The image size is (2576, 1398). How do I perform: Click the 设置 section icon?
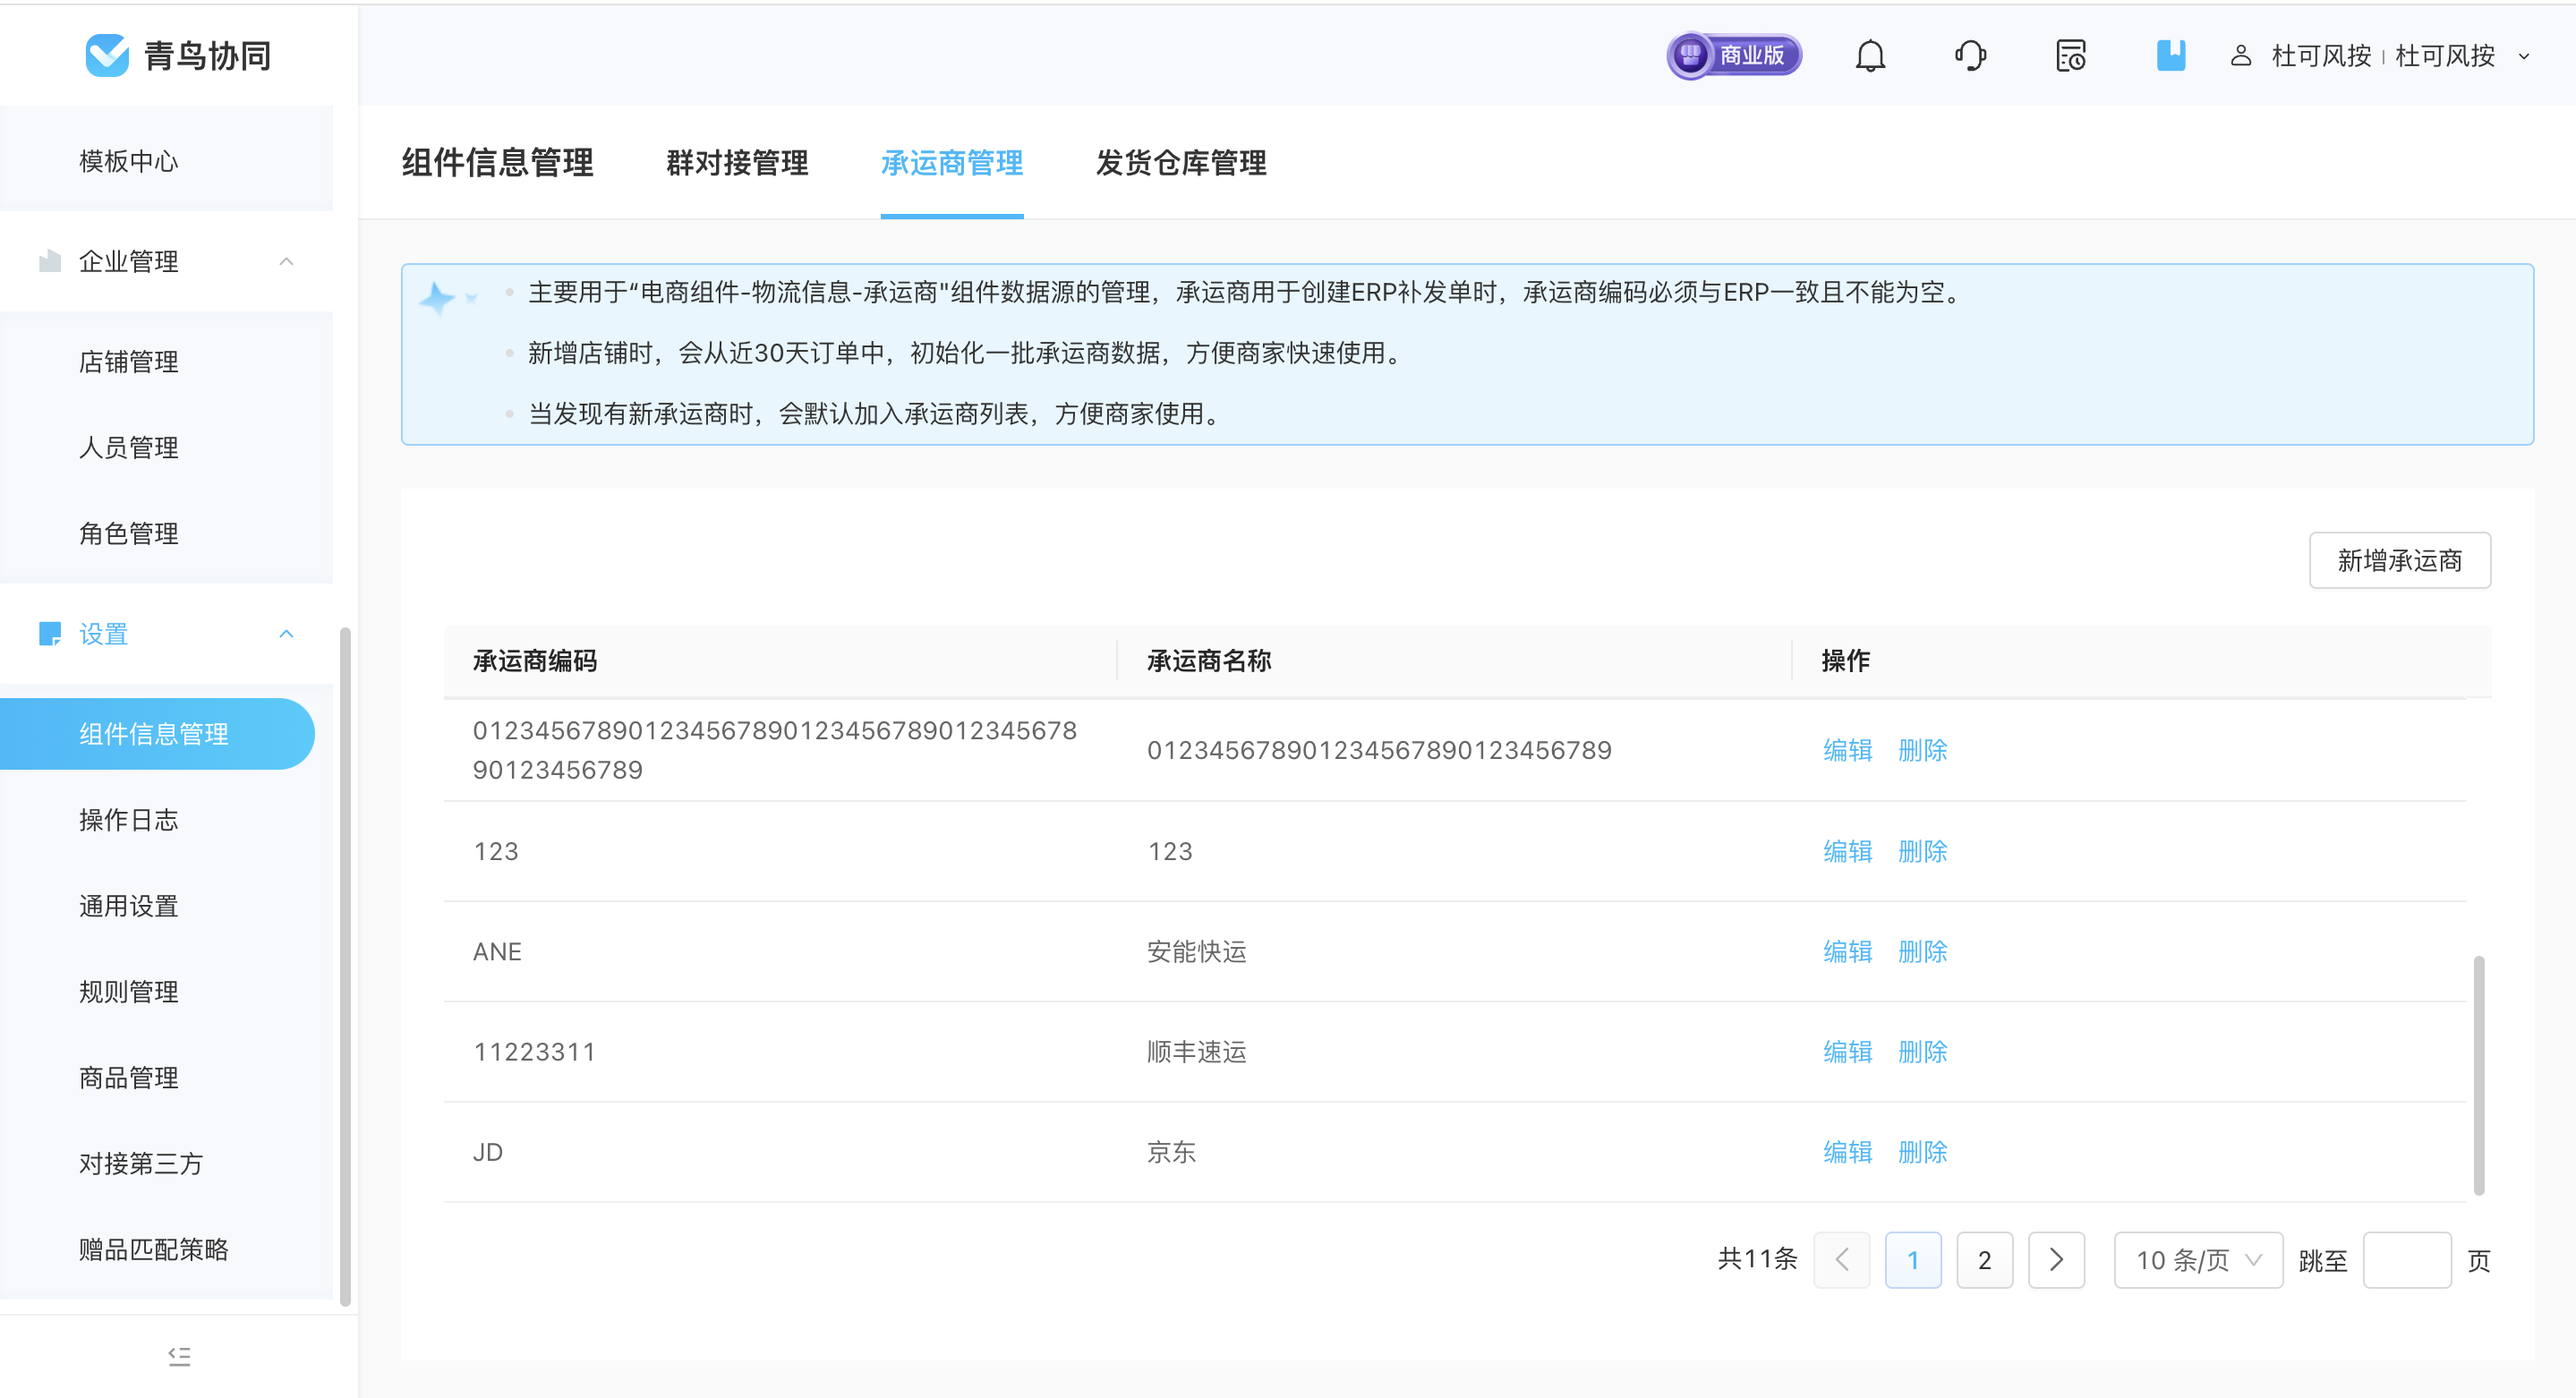pyautogui.click(x=49, y=633)
